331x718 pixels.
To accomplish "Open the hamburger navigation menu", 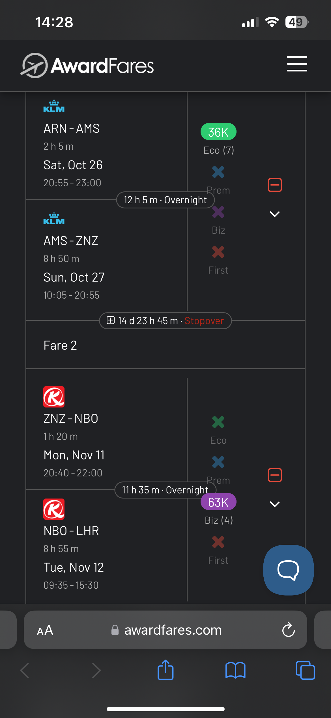I will [x=297, y=64].
